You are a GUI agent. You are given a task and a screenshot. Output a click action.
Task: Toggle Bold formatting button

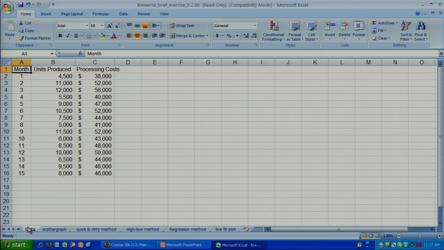point(60,36)
